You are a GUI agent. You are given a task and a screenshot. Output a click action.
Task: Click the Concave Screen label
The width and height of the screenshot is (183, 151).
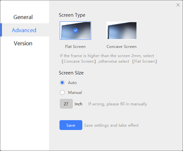click(122, 46)
